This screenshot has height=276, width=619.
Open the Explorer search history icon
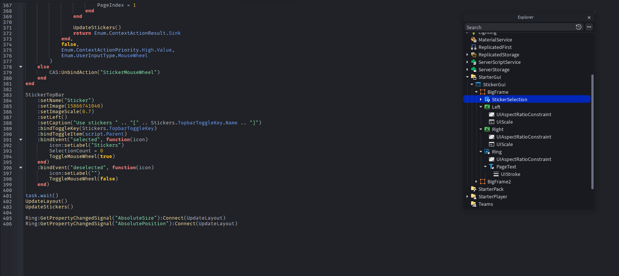(579, 27)
